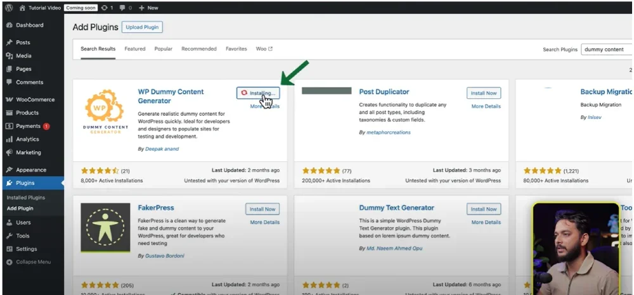
Task: Visit the Tutorial Video site home icon
Action: click(22, 8)
